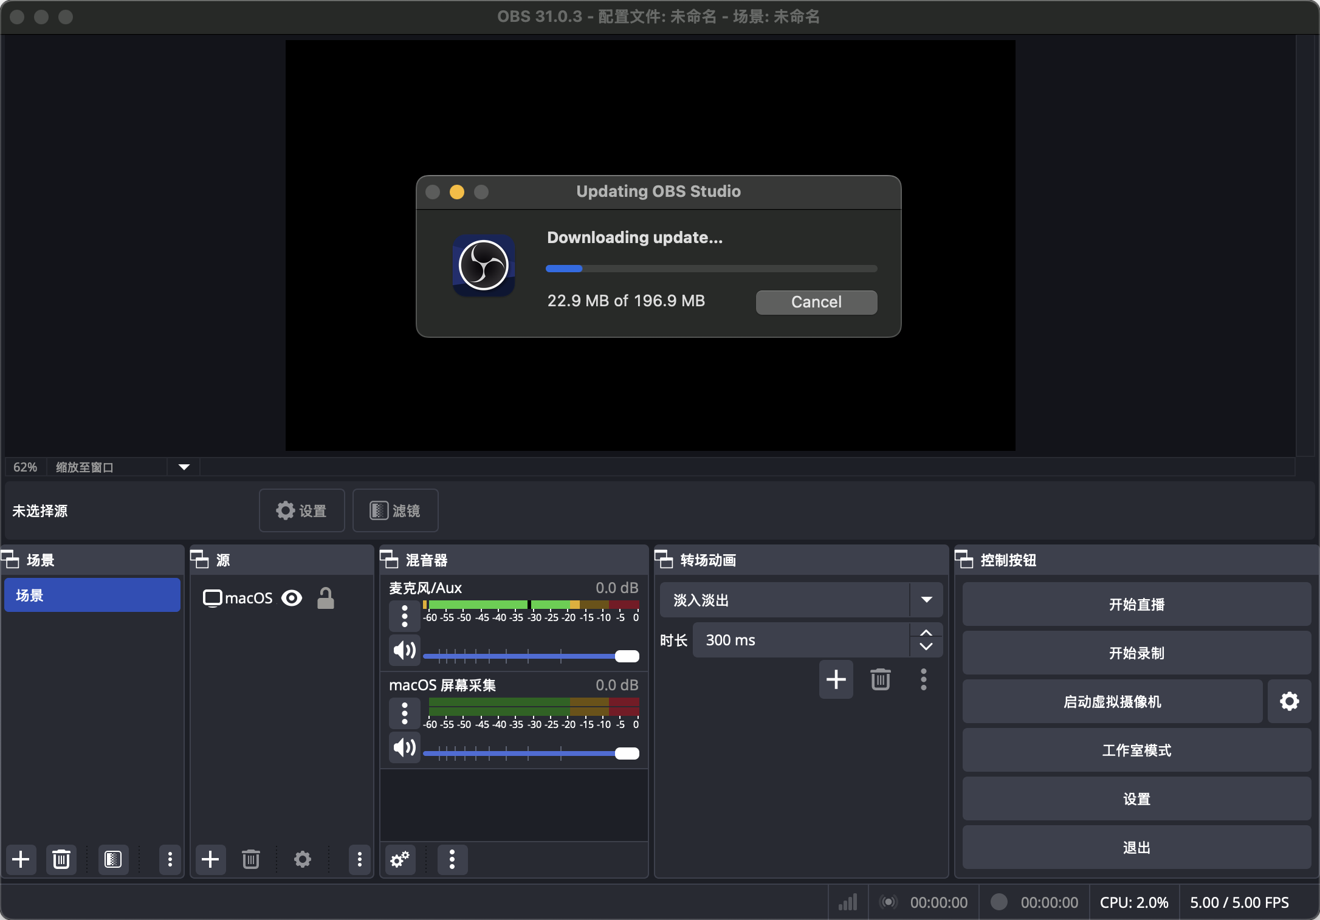Remove selected scene with trash icon
Viewport: 1320px width, 920px height.
(61, 859)
